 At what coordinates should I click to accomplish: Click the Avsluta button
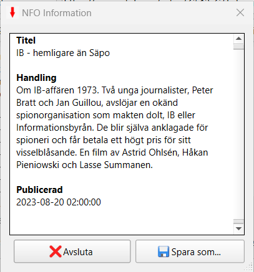[x=72, y=251]
